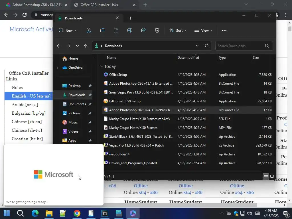Click Notes link in webpage sidebar
The width and height of the screenshot is (292, 219).
pyautogui.click(x=17, y=88)
